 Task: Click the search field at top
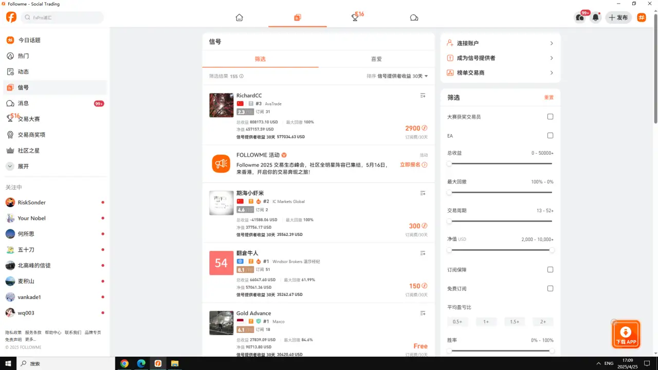pos(62,17)
